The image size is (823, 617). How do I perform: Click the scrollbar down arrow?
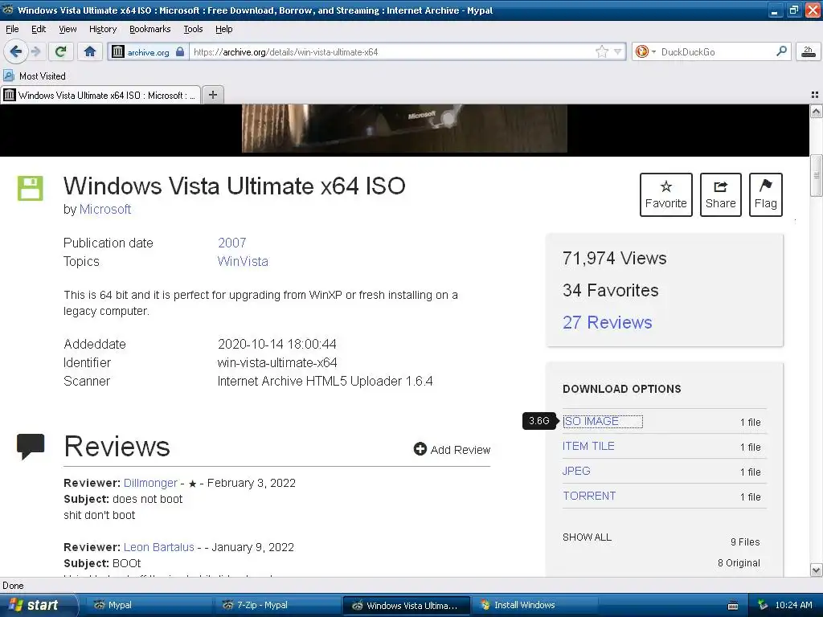(x=816, y=570)
